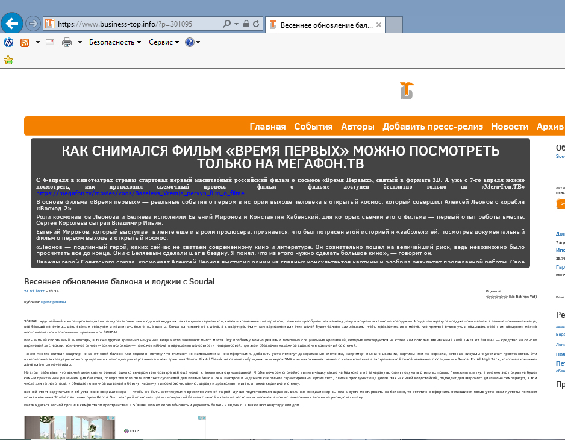Click the Forward arrow button
Image resolution: width=565 pixels, height=440 pixels.
click(x=33, y=24)
